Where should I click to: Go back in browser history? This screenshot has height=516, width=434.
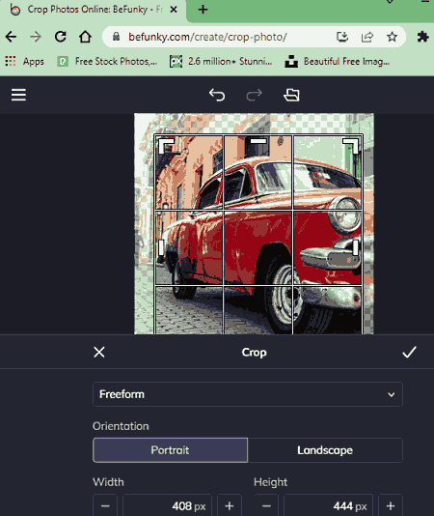(11, 37)
